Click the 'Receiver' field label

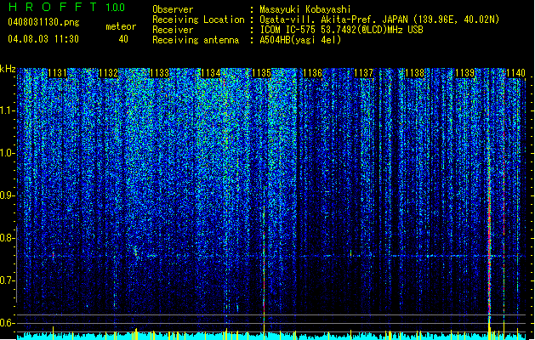pyautogui.click(x=173, y=30)
